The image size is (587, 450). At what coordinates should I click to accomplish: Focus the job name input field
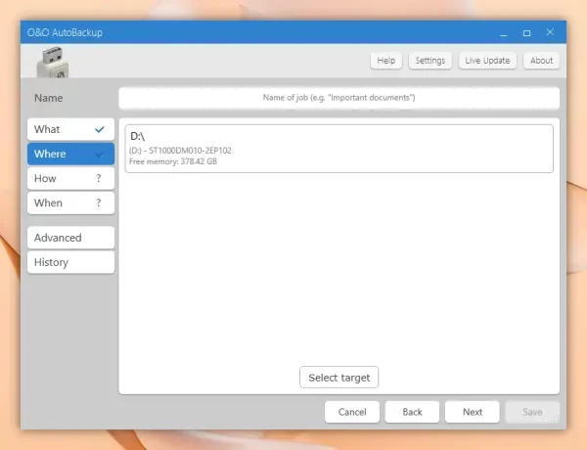[x=339, y=98]
